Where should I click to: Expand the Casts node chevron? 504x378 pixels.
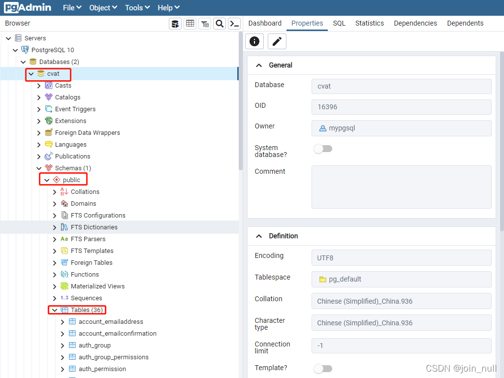pyautogui.click(x=39, y=86)
